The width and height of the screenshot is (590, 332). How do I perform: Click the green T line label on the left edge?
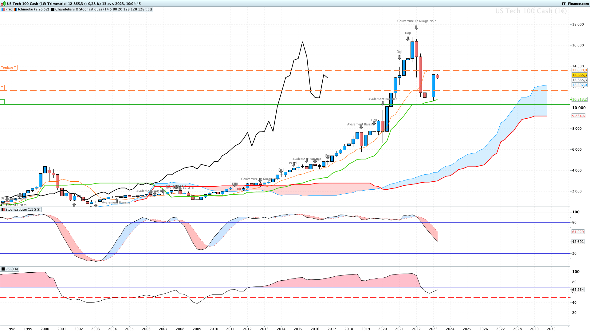click(2, 102)
